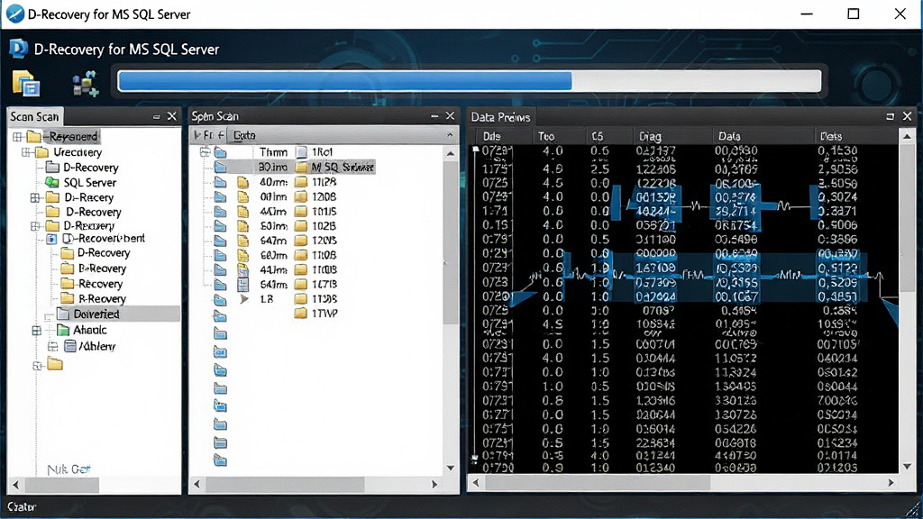Screen dimensions: 923x519
Task: Click the Ahlery document icon
Action: pos(70,346)
